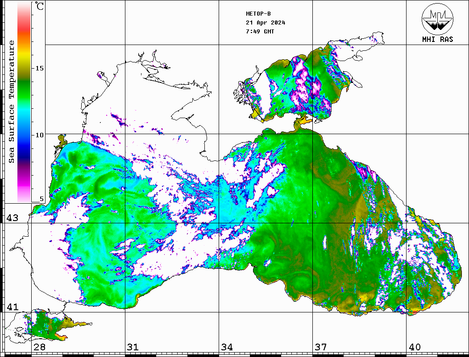Screen dimensions: 469x357
Task: Click the longitude label 40
Action: point(415,347)
